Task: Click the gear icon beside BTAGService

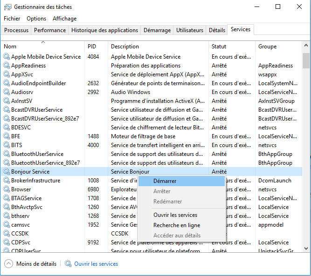Action: click(x=7, y=198)
